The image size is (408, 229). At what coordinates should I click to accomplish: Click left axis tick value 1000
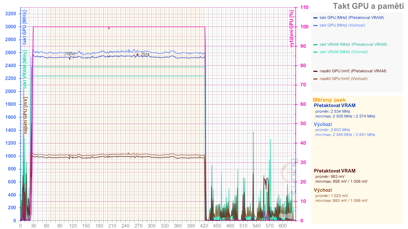pyautogui.click(x=10, y=156)
